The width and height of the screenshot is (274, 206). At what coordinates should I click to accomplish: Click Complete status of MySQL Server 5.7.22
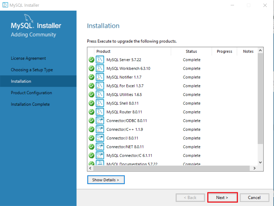pos(192,60)
